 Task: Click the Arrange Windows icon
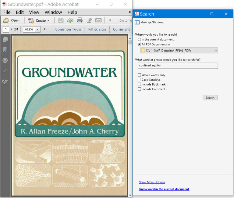[137, 22]
